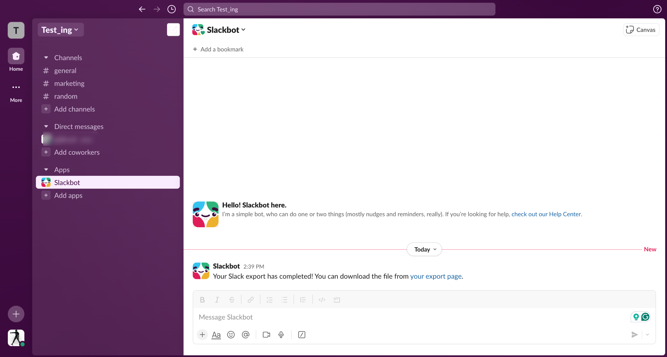Open the slash shortcuts menu icon
The height and width of the screenshot is (357, 667).
click(x=301, y=335)
